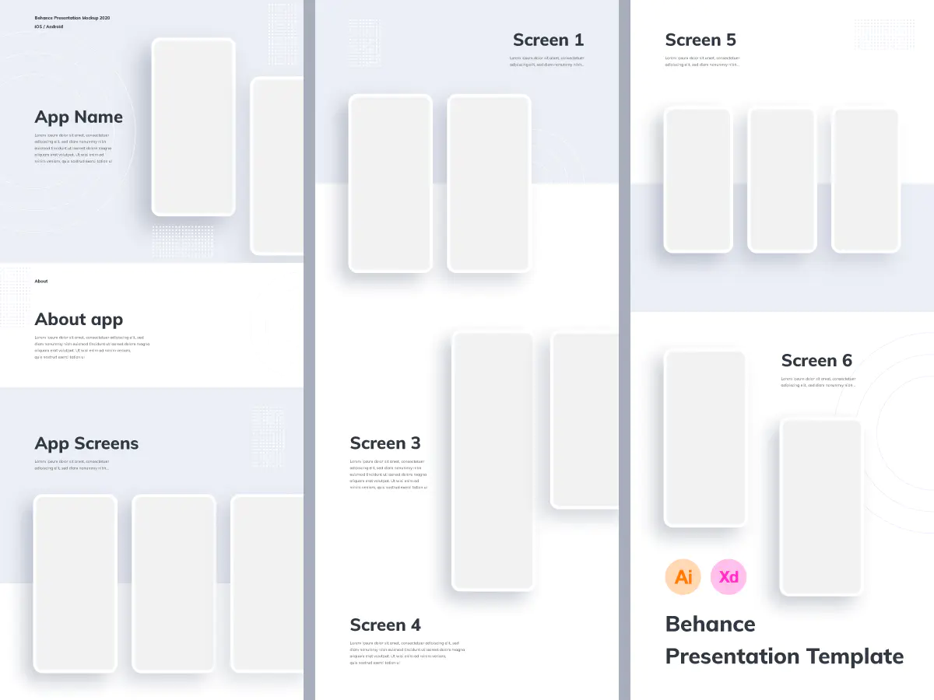934x700 pixels.
Task: Select the Screen 6 heading
Action: pyautogui.click(x=816, y=360)
